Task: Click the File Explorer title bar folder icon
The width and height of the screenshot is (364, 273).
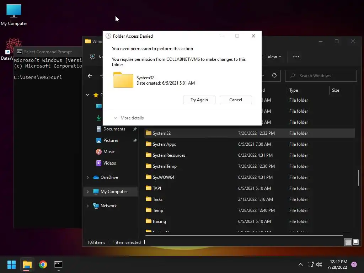Action: 88,41
